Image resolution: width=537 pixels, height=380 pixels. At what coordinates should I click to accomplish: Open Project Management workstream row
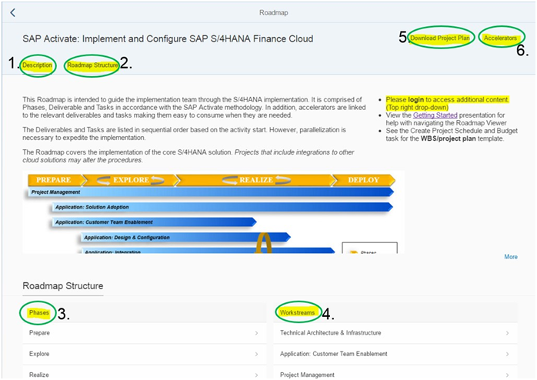pyautogui.click(x=395, y=373)
